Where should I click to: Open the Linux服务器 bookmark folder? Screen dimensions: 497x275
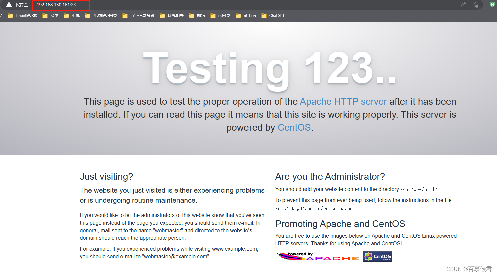(22, 16)
